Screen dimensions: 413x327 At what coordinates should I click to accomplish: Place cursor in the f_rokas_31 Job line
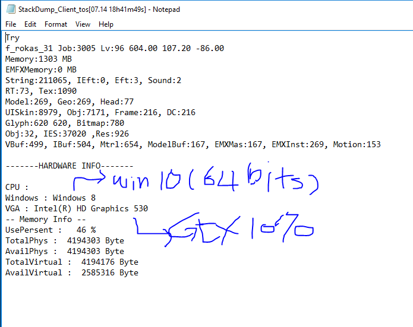click(x=114, y=48)
